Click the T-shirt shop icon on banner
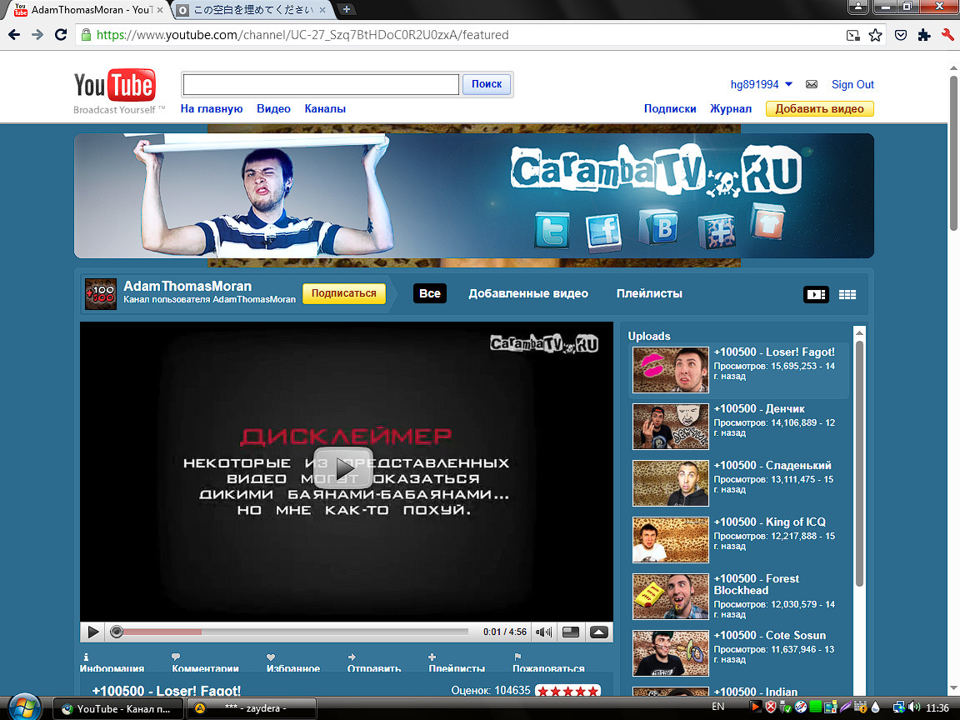960x720 pixels. pyautogui.click(x=767, y=222)
